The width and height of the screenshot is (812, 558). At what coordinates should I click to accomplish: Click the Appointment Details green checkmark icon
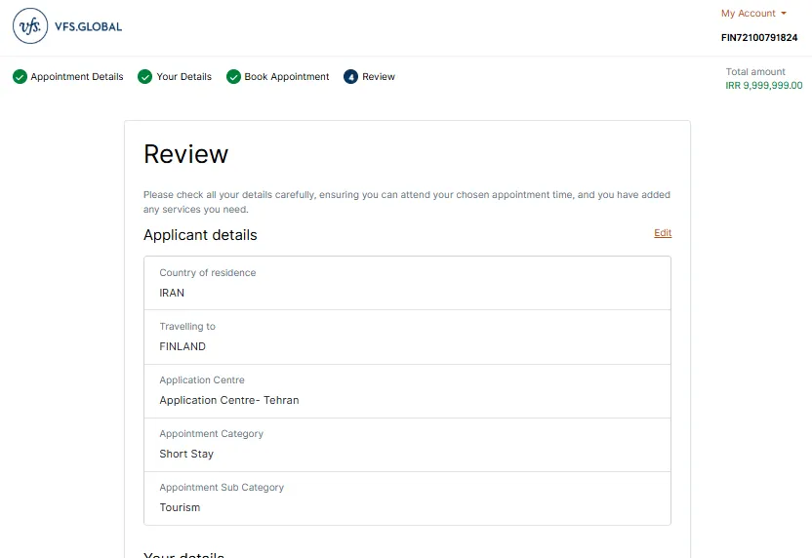(x=20, y=77)
